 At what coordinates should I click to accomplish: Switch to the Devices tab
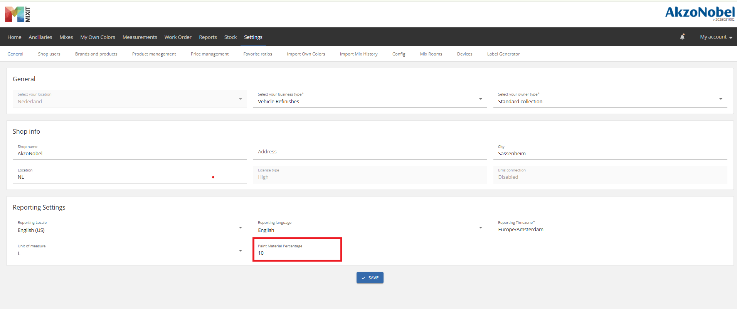465,54
